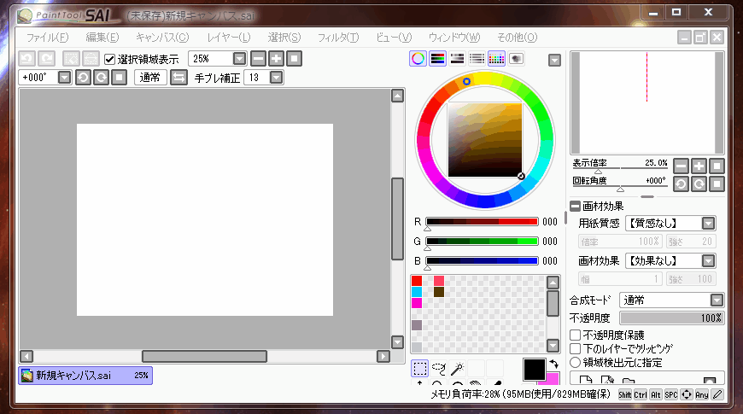
Task: Flip canvas horizontally with arrows icon
Action: tap(178, 77)
